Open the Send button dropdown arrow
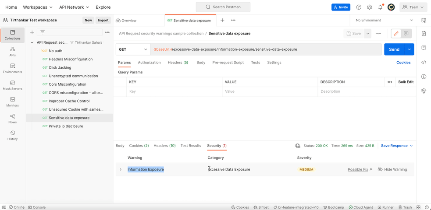The width and height of the screenshot is (431, 210). [409, 49]
